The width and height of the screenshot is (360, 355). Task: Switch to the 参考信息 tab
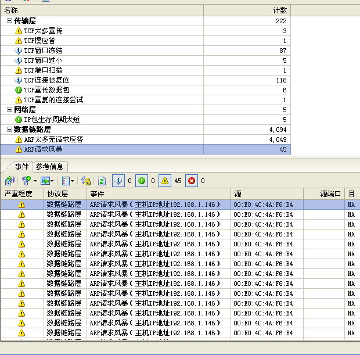point(50,167)
